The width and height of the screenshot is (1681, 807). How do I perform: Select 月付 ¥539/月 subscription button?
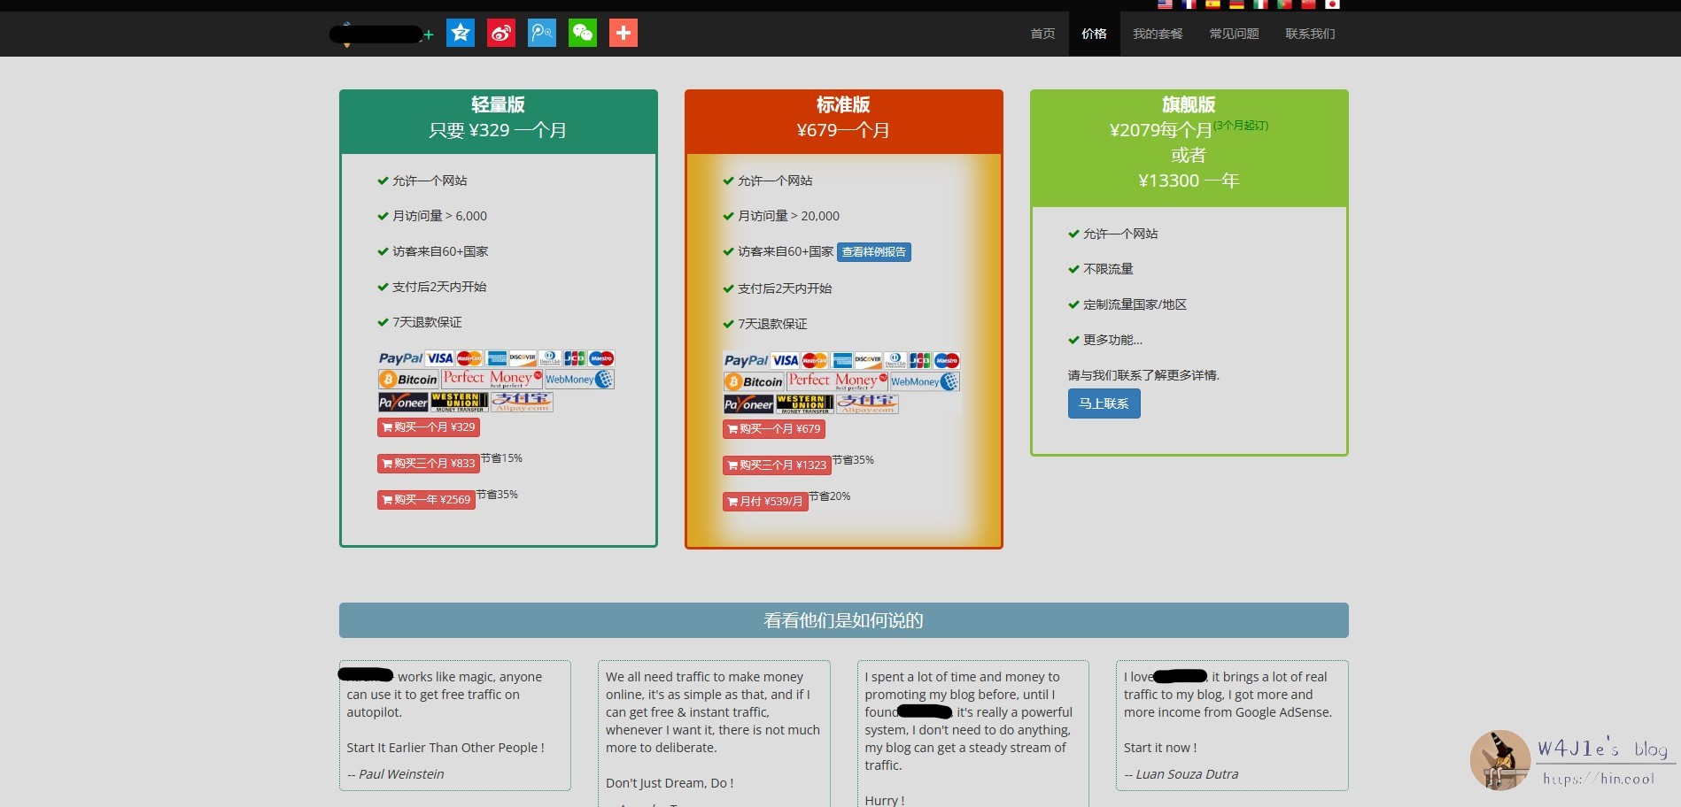pyautogui.click(x=764, y=502)
